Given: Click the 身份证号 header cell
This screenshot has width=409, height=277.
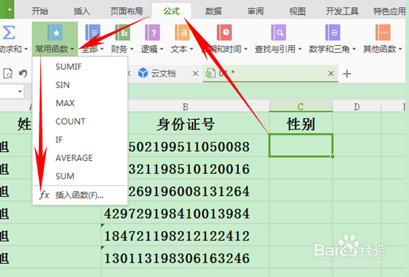Looking at the screenshot, I should (x=185, y=124).
